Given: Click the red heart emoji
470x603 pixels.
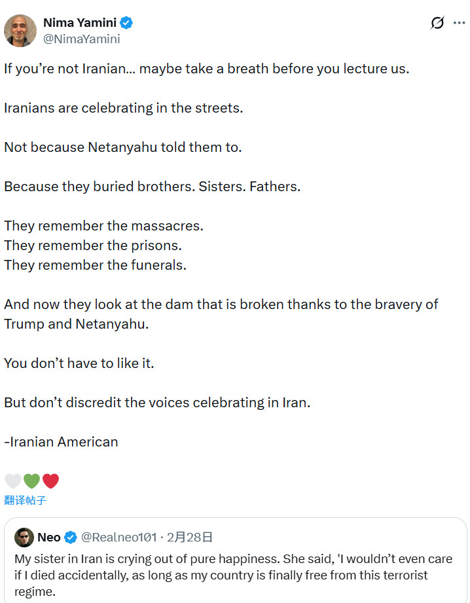Looking at the screenshot, I should point(51,481).
